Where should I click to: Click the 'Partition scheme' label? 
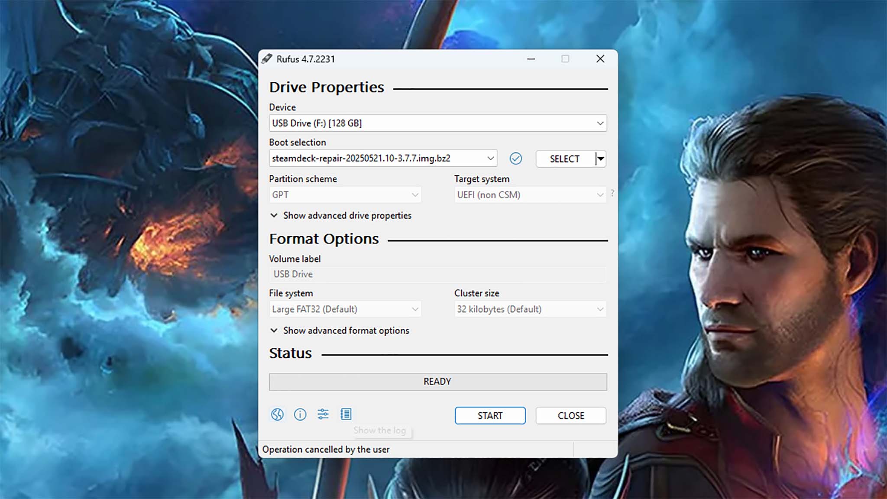pyautogui.click(x=303, y=179)
